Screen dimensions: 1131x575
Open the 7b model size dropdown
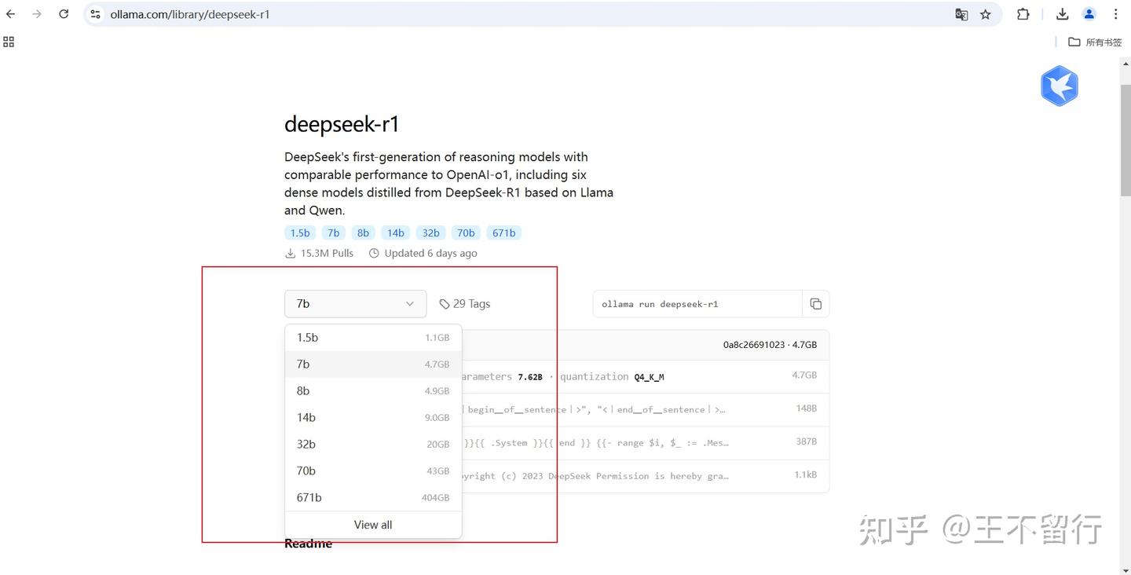(x=355, y=303)
